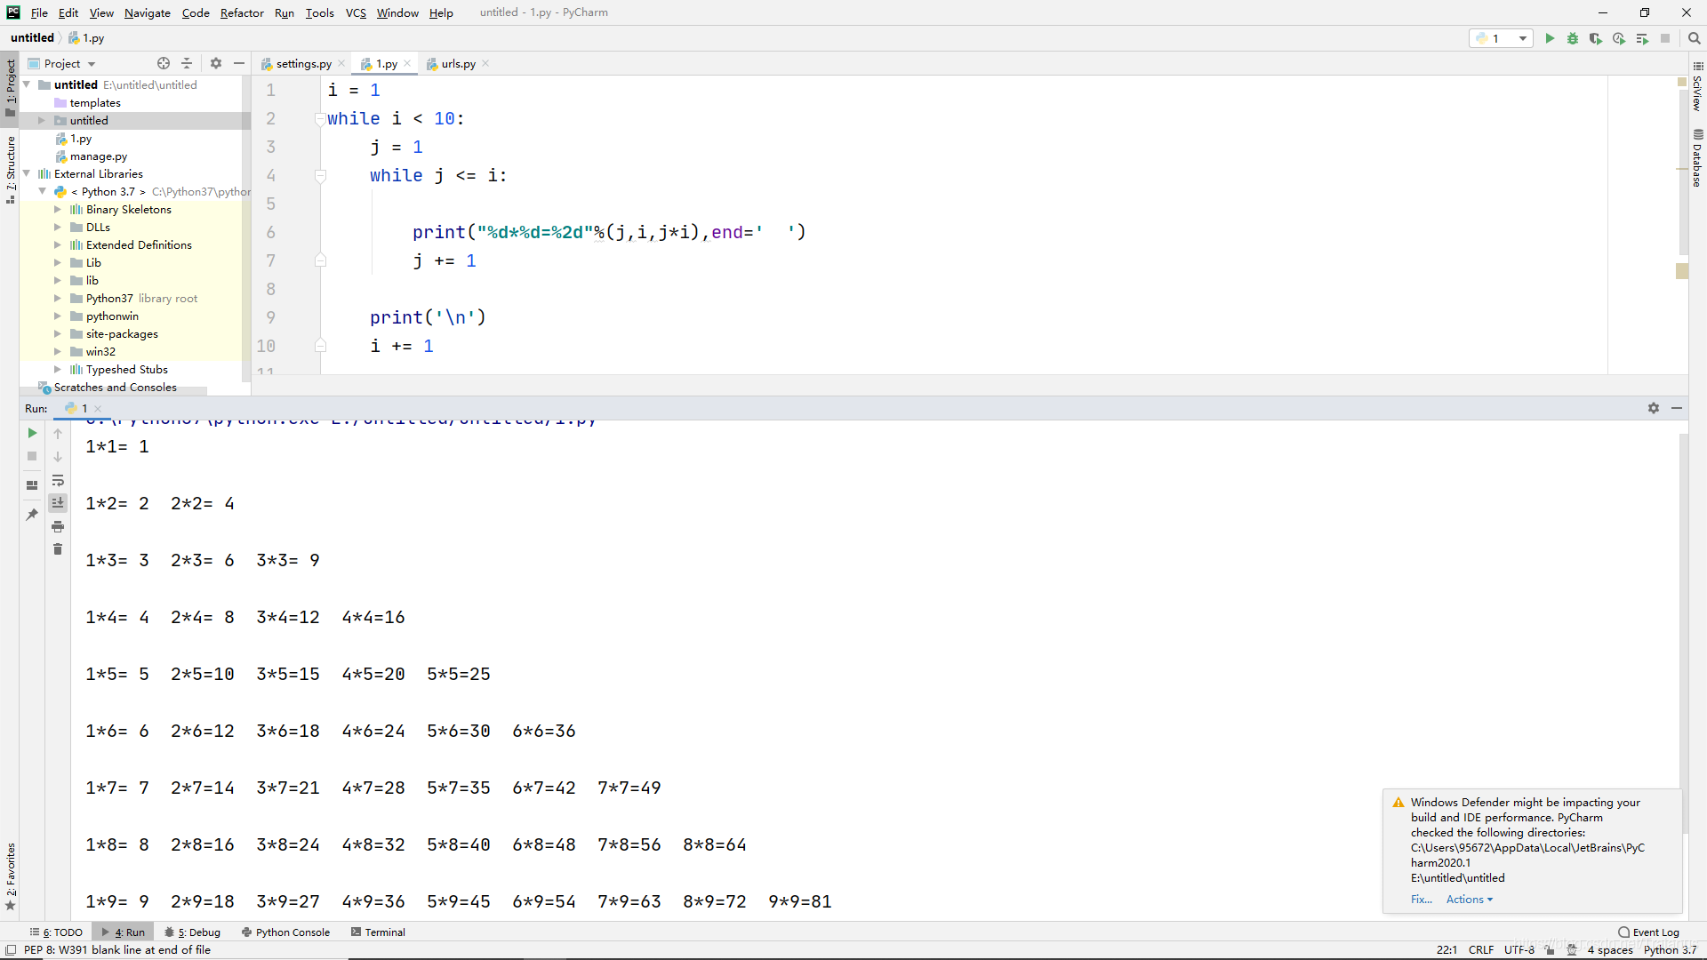This screenshot has width=1707, height=960.
Task: Open the VCS menu
Action: [356, 12]
